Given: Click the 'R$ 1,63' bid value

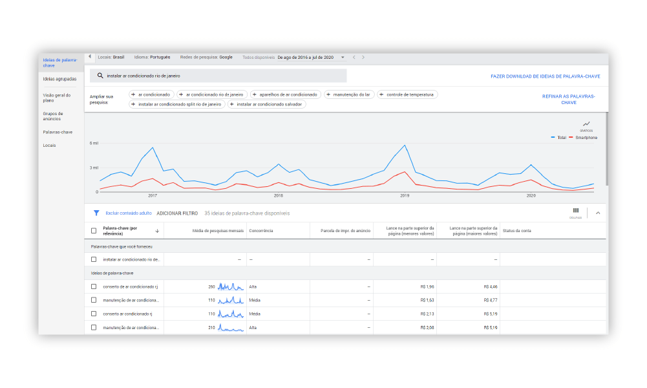Looking at the screenshot, I should [x=427, y=300].
